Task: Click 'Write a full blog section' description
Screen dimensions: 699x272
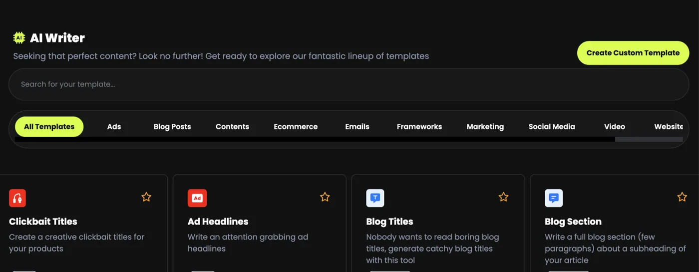Action: tap(615, 249)
